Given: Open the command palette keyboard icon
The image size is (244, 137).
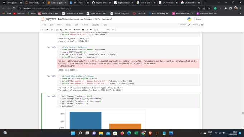Looking at the screenshot, I should (113, 30).
